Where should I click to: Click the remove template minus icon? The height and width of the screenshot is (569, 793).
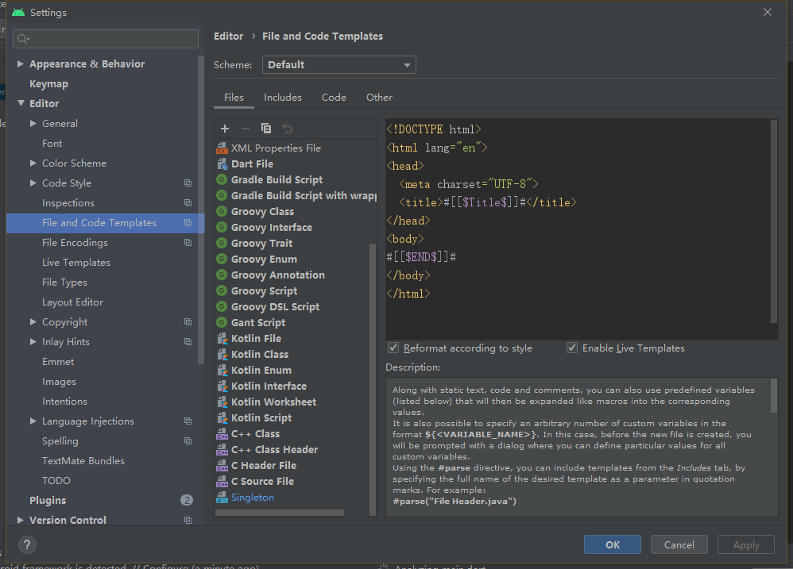tap(246, 129)
